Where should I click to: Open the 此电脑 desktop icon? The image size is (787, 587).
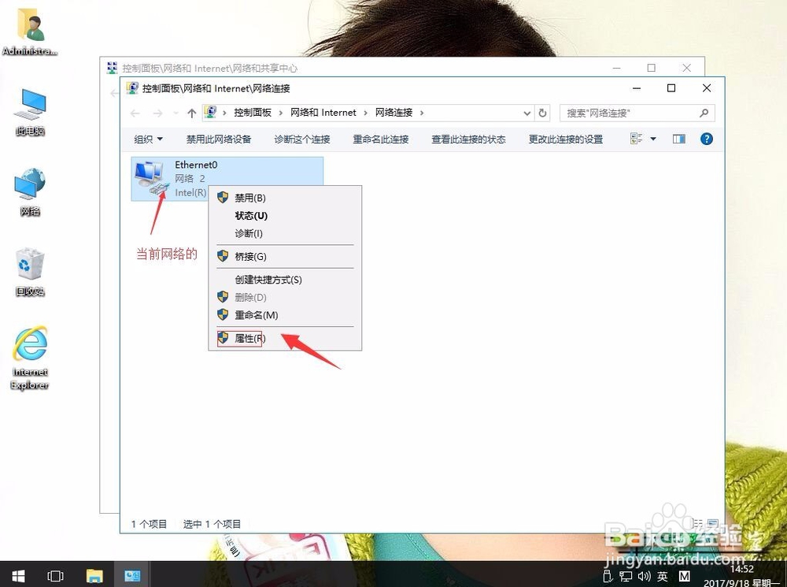coord(30,112)
